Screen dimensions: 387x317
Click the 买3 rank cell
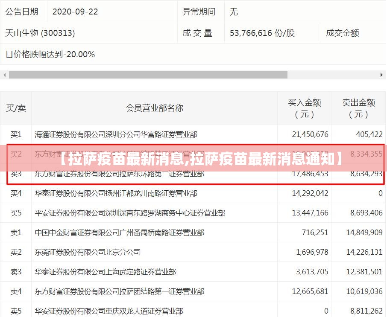click(16, 174)
